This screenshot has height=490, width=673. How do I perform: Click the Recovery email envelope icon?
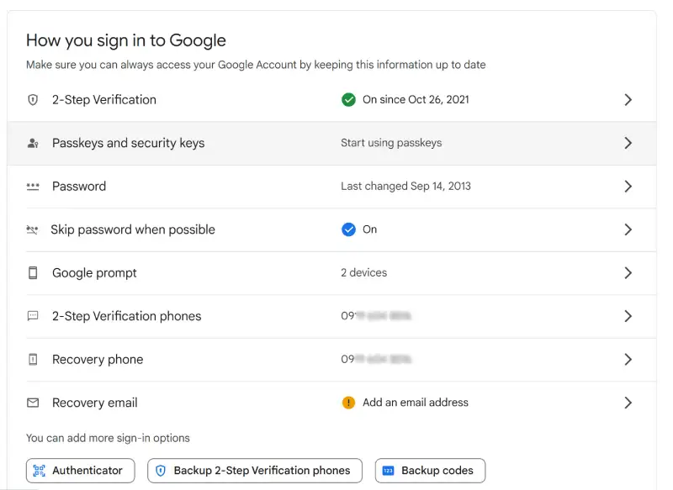[x=33, y=403]
